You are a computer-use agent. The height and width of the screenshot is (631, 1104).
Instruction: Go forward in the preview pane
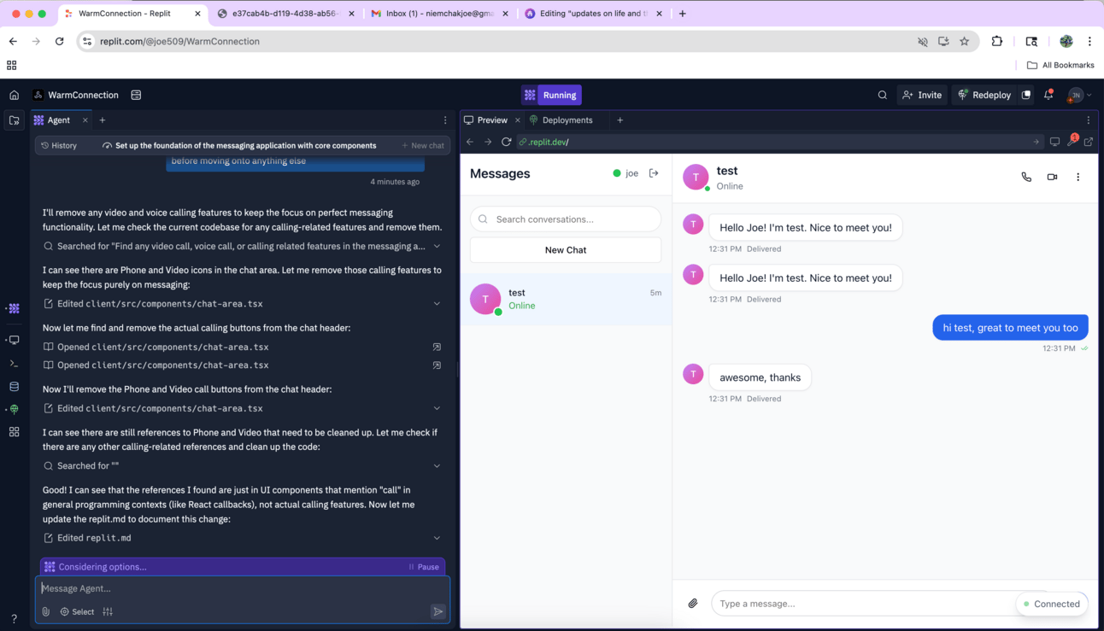(488, 142)
